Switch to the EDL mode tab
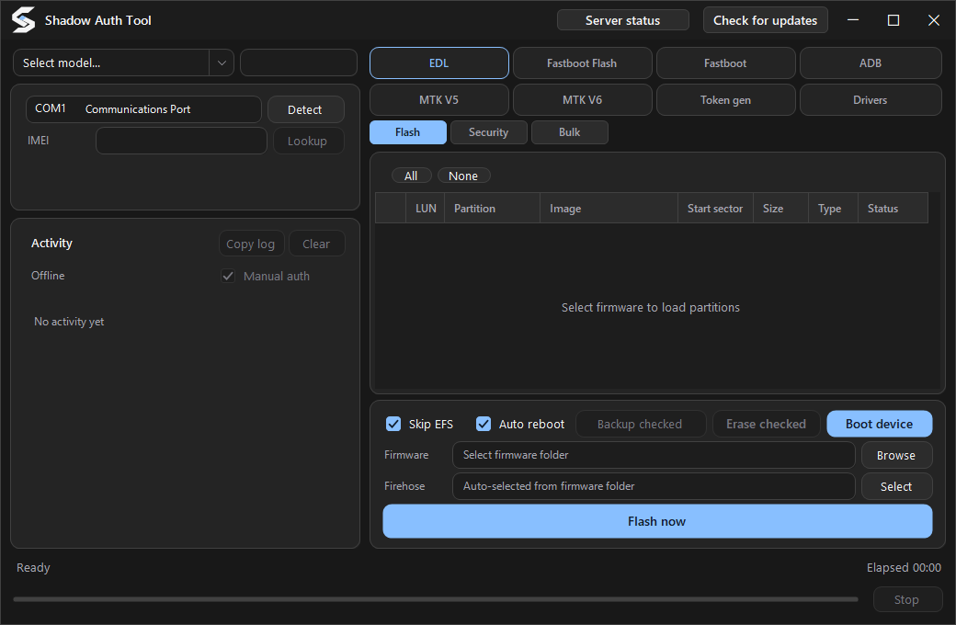The width and height of the screenshot is (956, 625). (x=439, y=62)
